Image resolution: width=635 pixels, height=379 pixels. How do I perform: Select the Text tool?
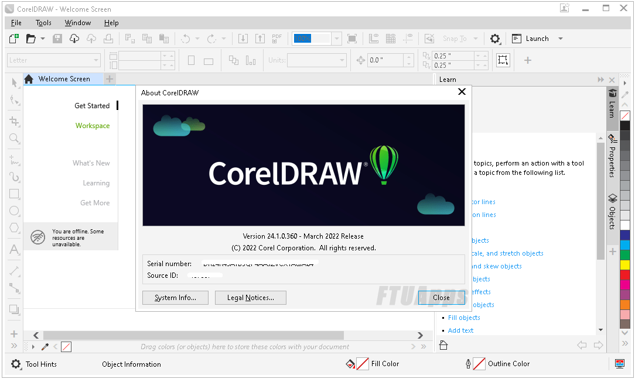pos(14,250)
